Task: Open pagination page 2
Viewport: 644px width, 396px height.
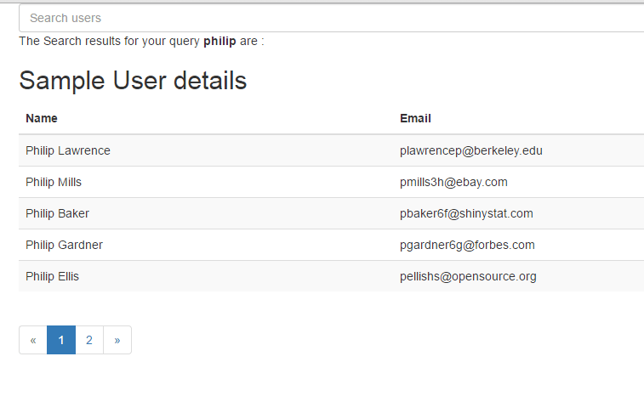Action: (89, 340)
